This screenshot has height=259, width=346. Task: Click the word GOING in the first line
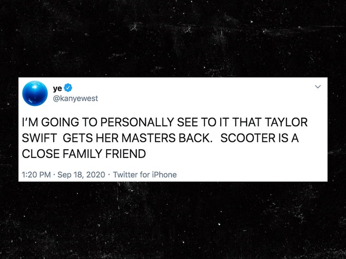point(60,122)
